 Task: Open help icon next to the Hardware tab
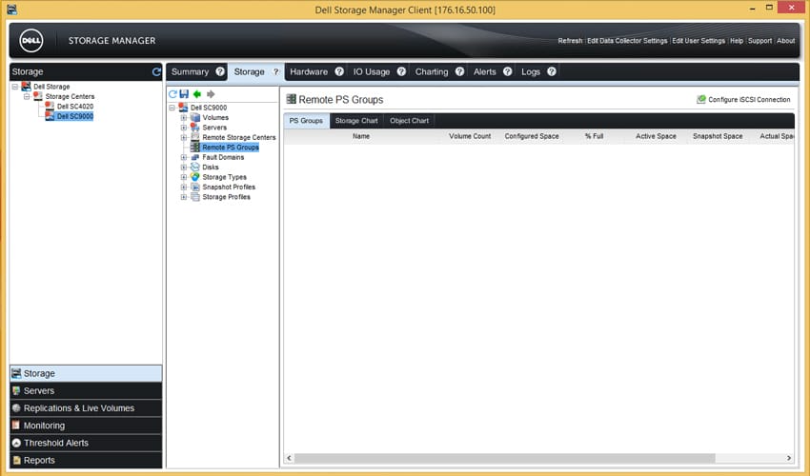[339, 71]
